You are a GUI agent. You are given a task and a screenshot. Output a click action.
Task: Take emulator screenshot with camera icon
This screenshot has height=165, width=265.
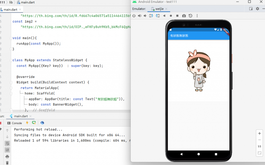pos(184,16)
